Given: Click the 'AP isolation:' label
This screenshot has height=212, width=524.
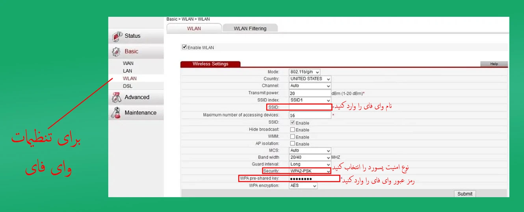Looking at the screenshot, I should [267, 144].
